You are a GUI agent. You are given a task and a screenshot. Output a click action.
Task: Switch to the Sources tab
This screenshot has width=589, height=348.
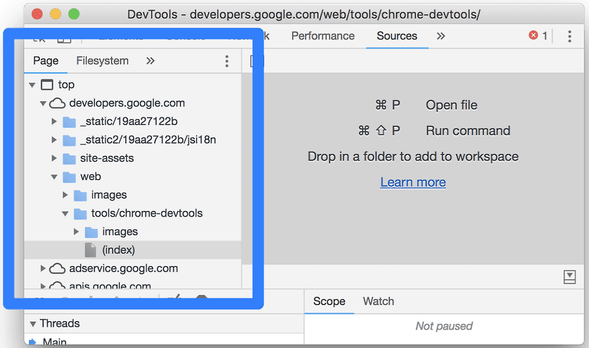(x=397, y=36)
